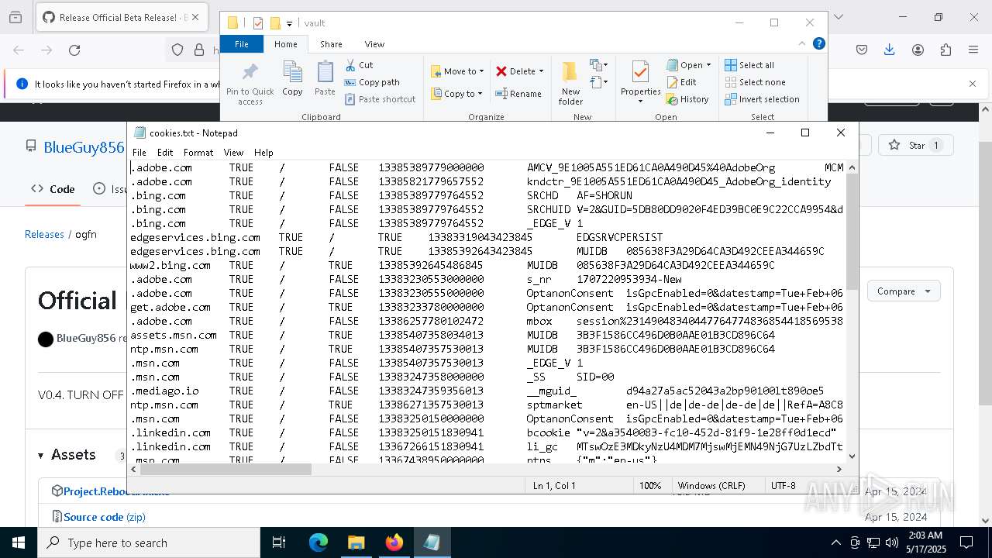Open Customize Quick Access Toolbar dropdown
The image size is (992, 558).
(289, 24)
